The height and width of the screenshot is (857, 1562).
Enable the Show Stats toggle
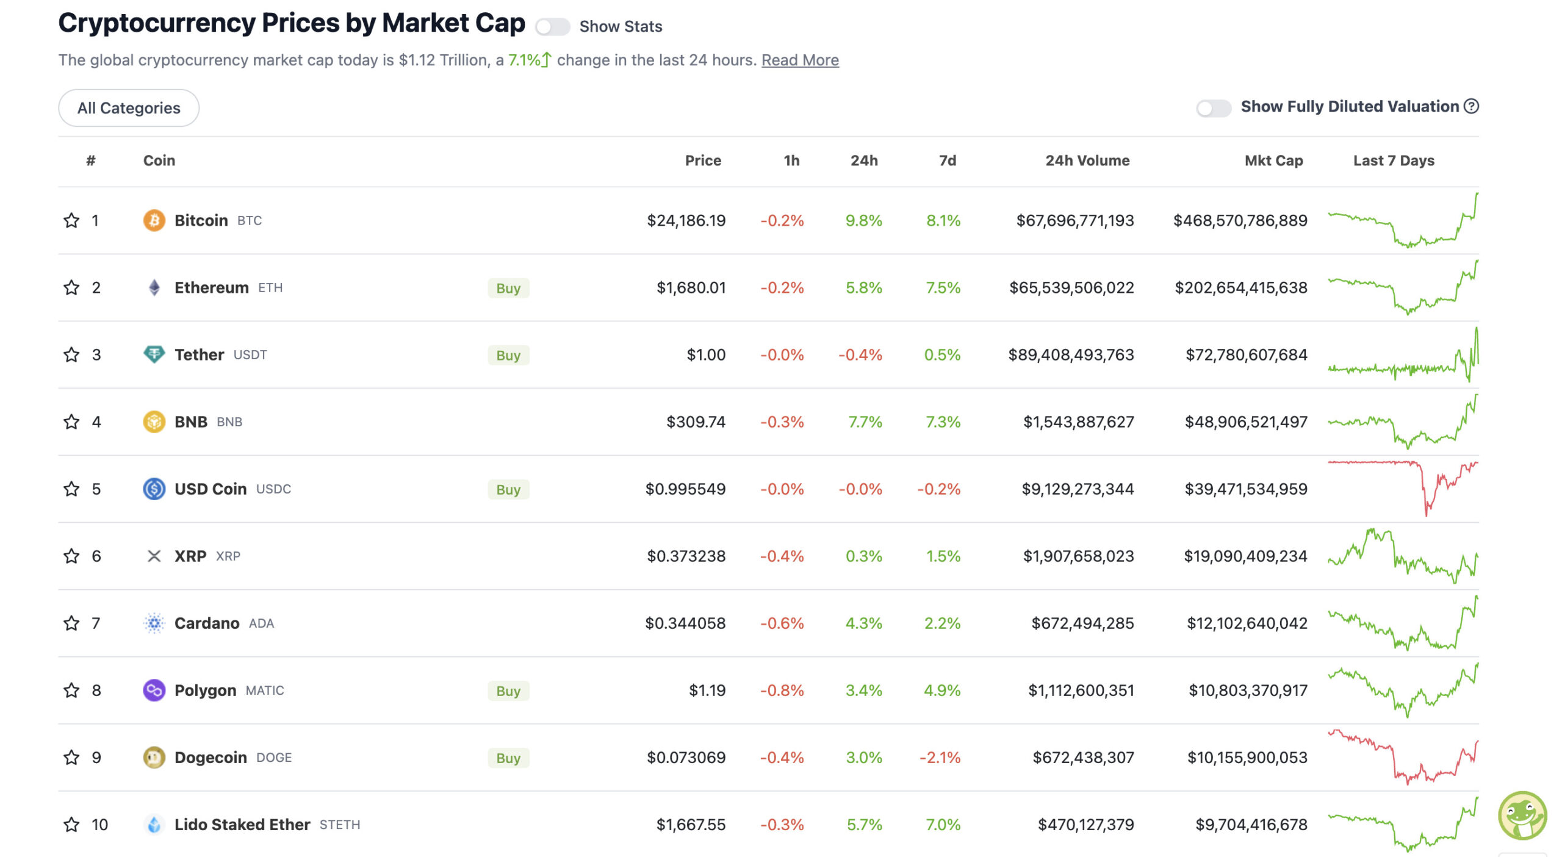(552, 27)
